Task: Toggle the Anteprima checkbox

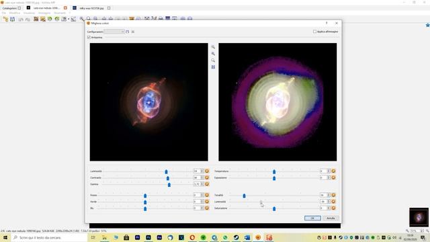Action: [x=89, y=37]
